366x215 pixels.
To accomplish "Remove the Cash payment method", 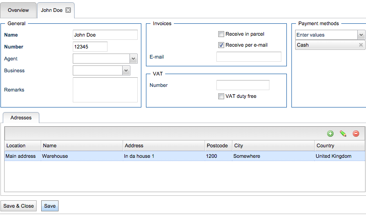I will (361, 45).
